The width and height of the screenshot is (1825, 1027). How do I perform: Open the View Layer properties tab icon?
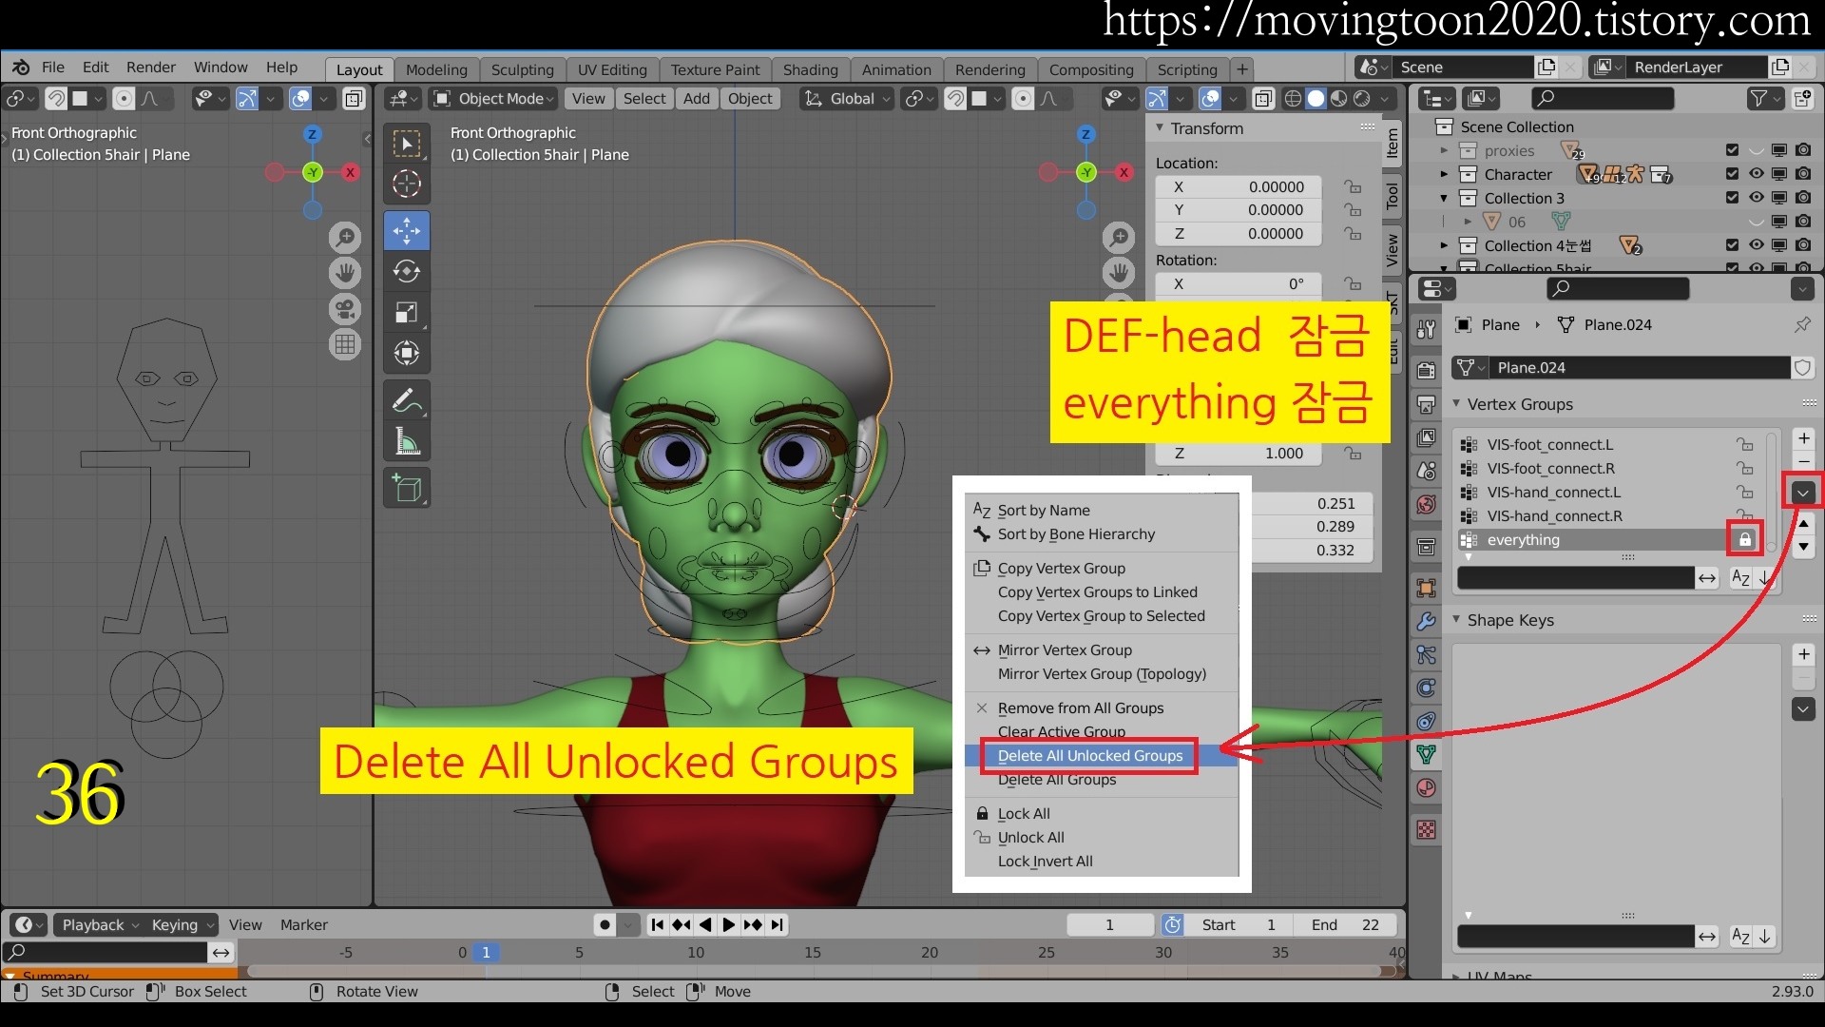coord(1426,437)
